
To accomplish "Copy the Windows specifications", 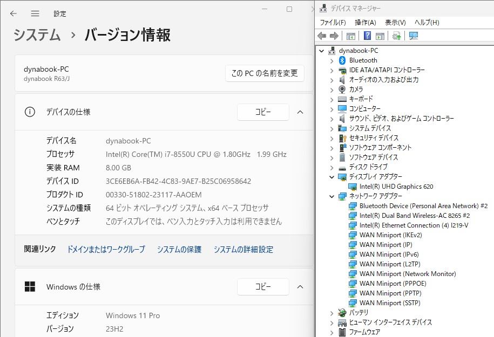I will [263, 287].
